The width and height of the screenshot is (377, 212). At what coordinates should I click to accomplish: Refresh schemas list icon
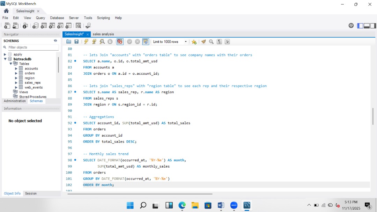[x=56, y=41]
